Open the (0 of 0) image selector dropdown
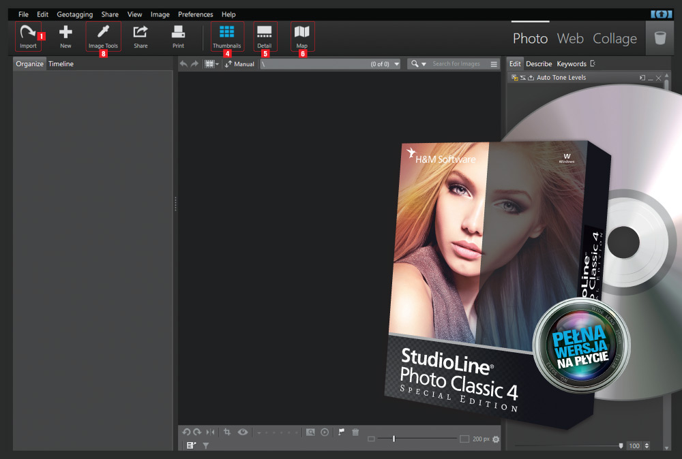This screenshot has width=682, height=459. (396, 63)
